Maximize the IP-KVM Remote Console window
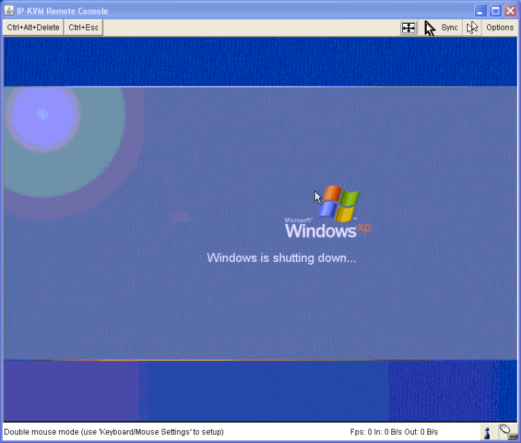The height and width of the screenshot is (443, 521). [495, 11]
